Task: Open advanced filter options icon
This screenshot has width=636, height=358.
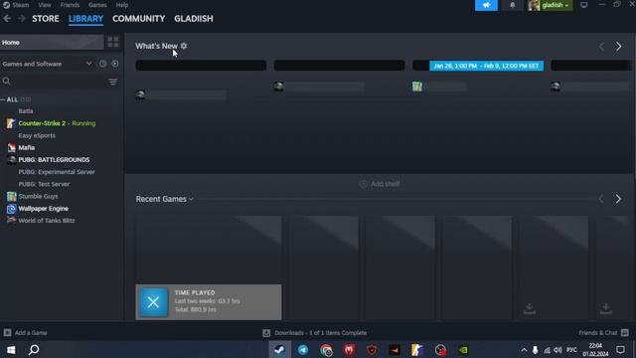Action: click(112, 82)
